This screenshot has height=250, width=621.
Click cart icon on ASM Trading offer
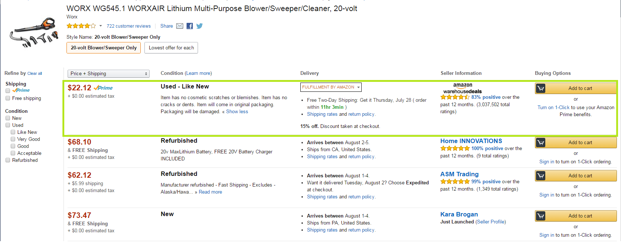540,176
